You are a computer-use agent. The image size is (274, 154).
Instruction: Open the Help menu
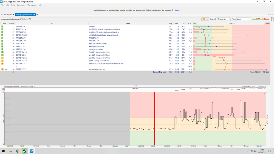(40, 5)
